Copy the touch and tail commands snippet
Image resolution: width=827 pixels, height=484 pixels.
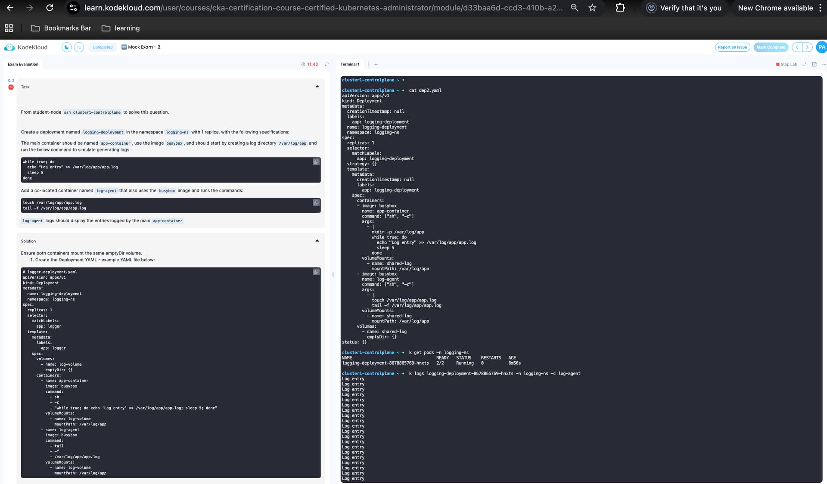tap(316, 203)
